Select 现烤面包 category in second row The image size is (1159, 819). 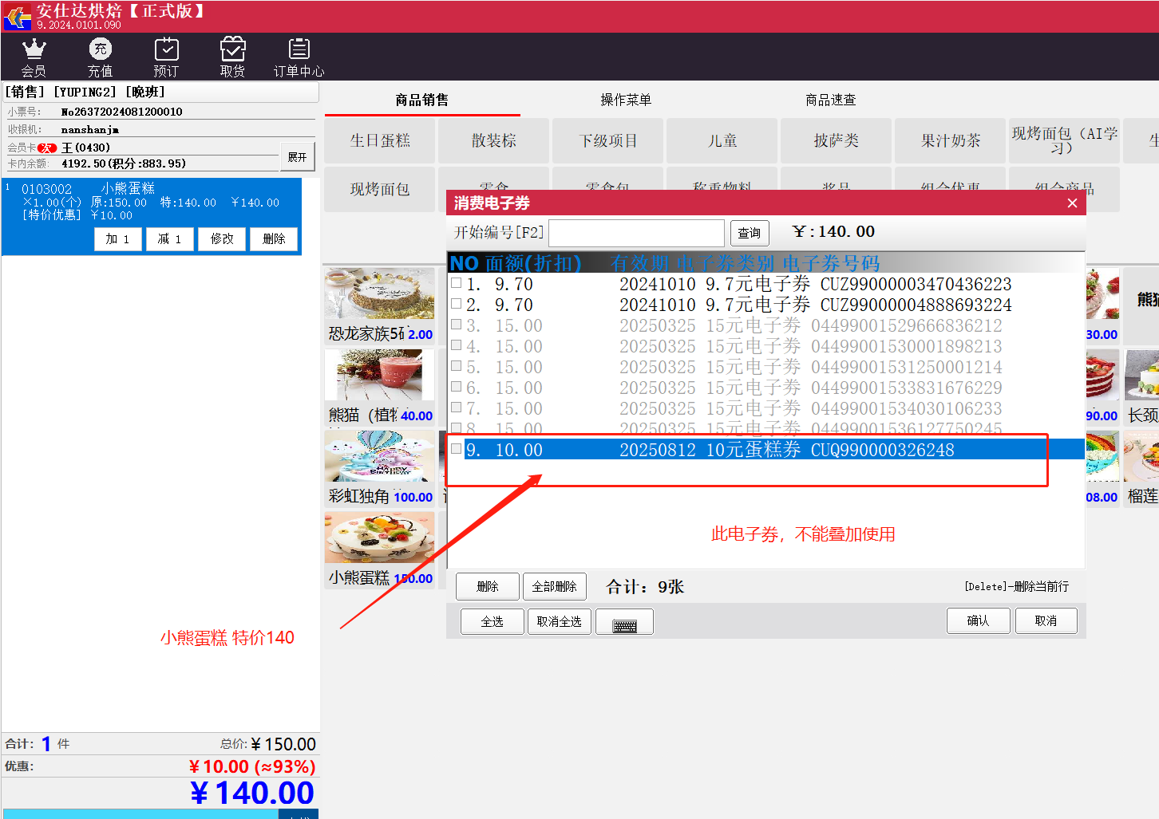(x=380, y=189)
